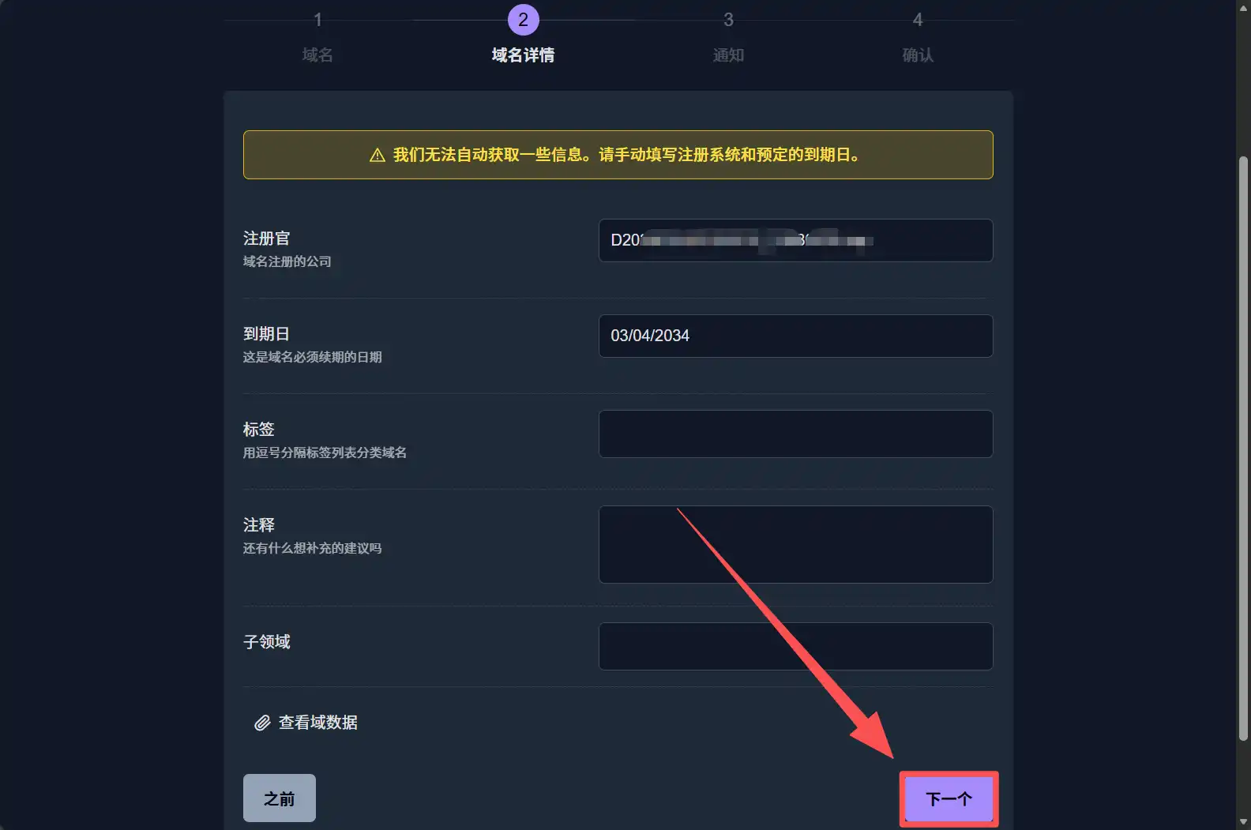Click the 域名详情 step label

[x=523, y=54]
